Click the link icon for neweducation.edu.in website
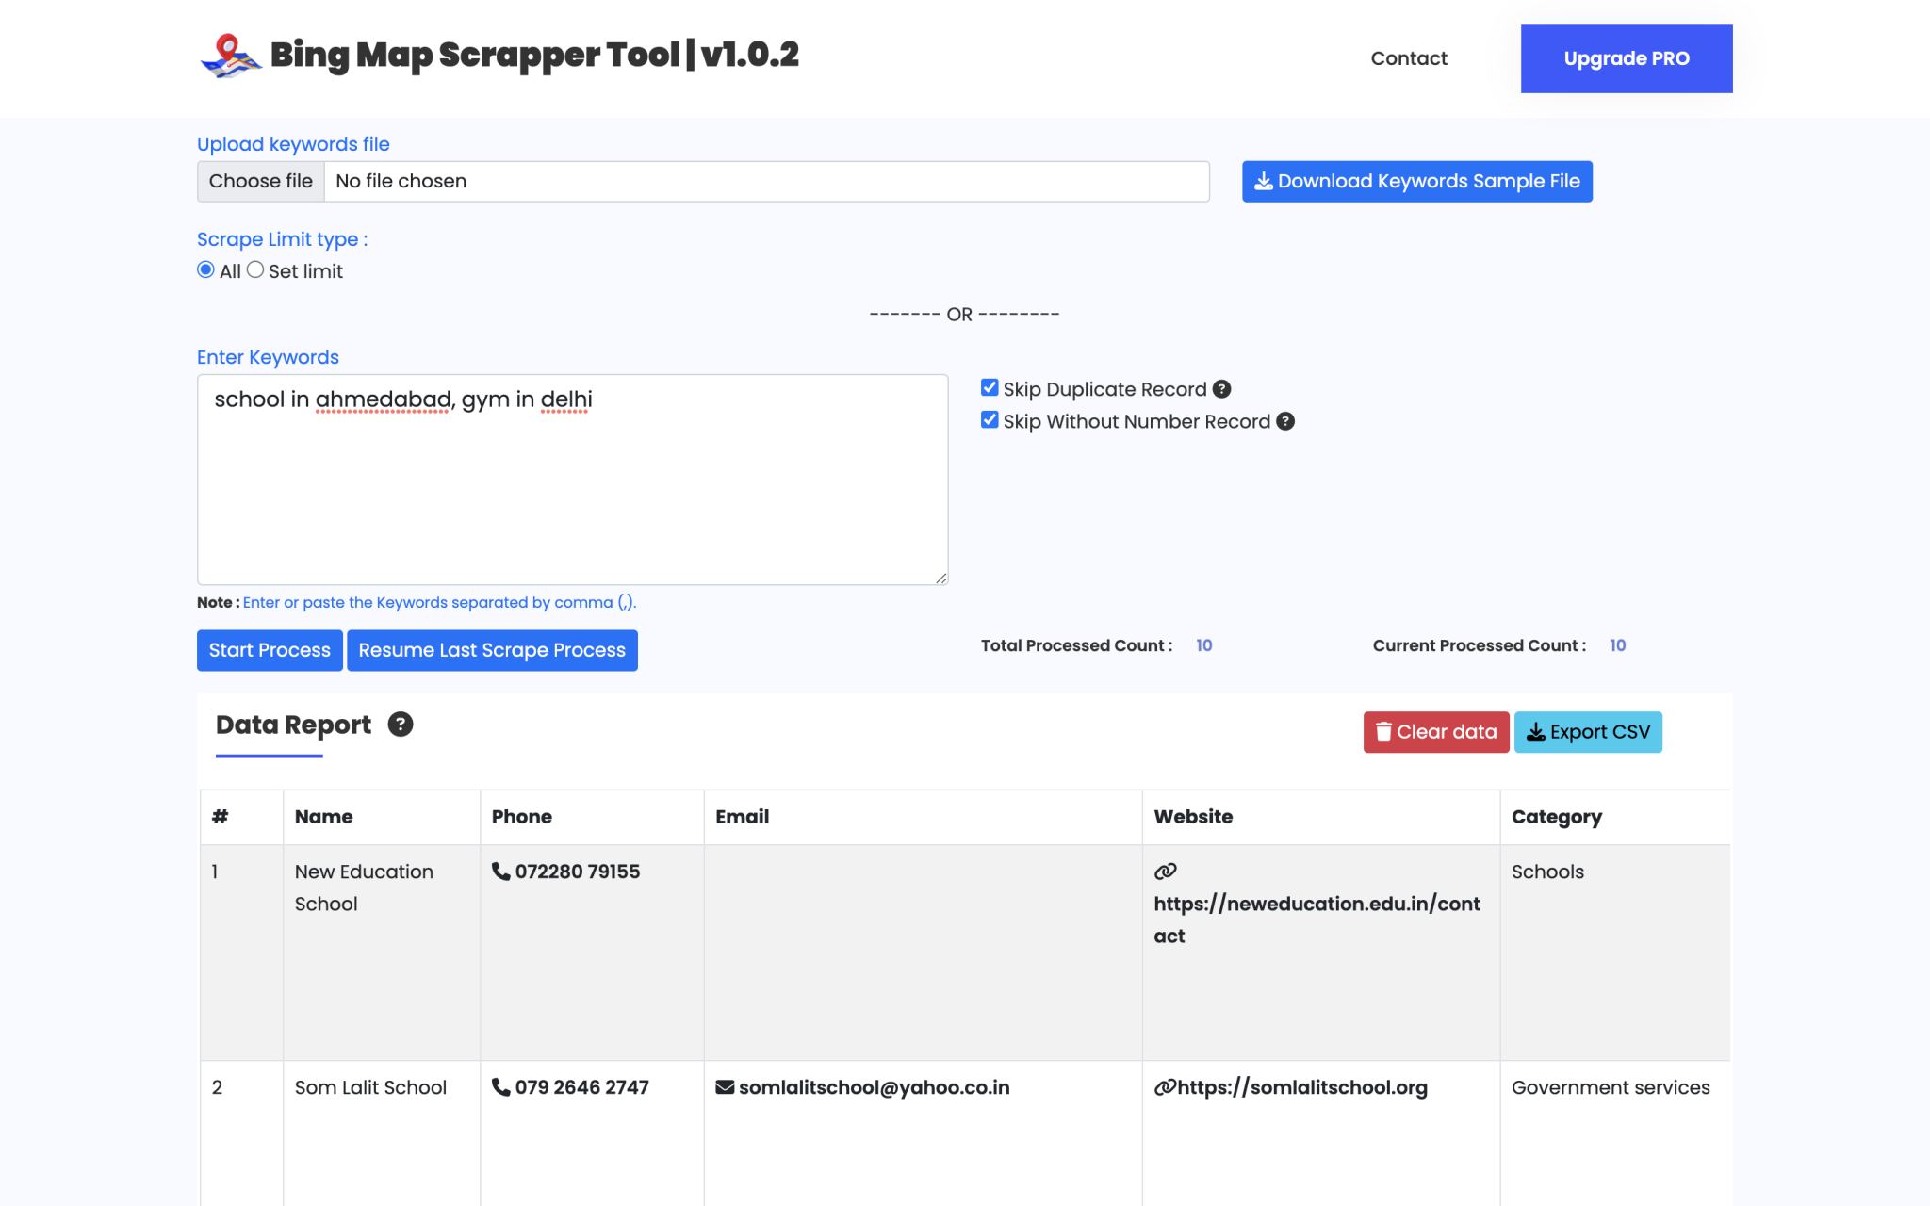 pos(1166,872)
